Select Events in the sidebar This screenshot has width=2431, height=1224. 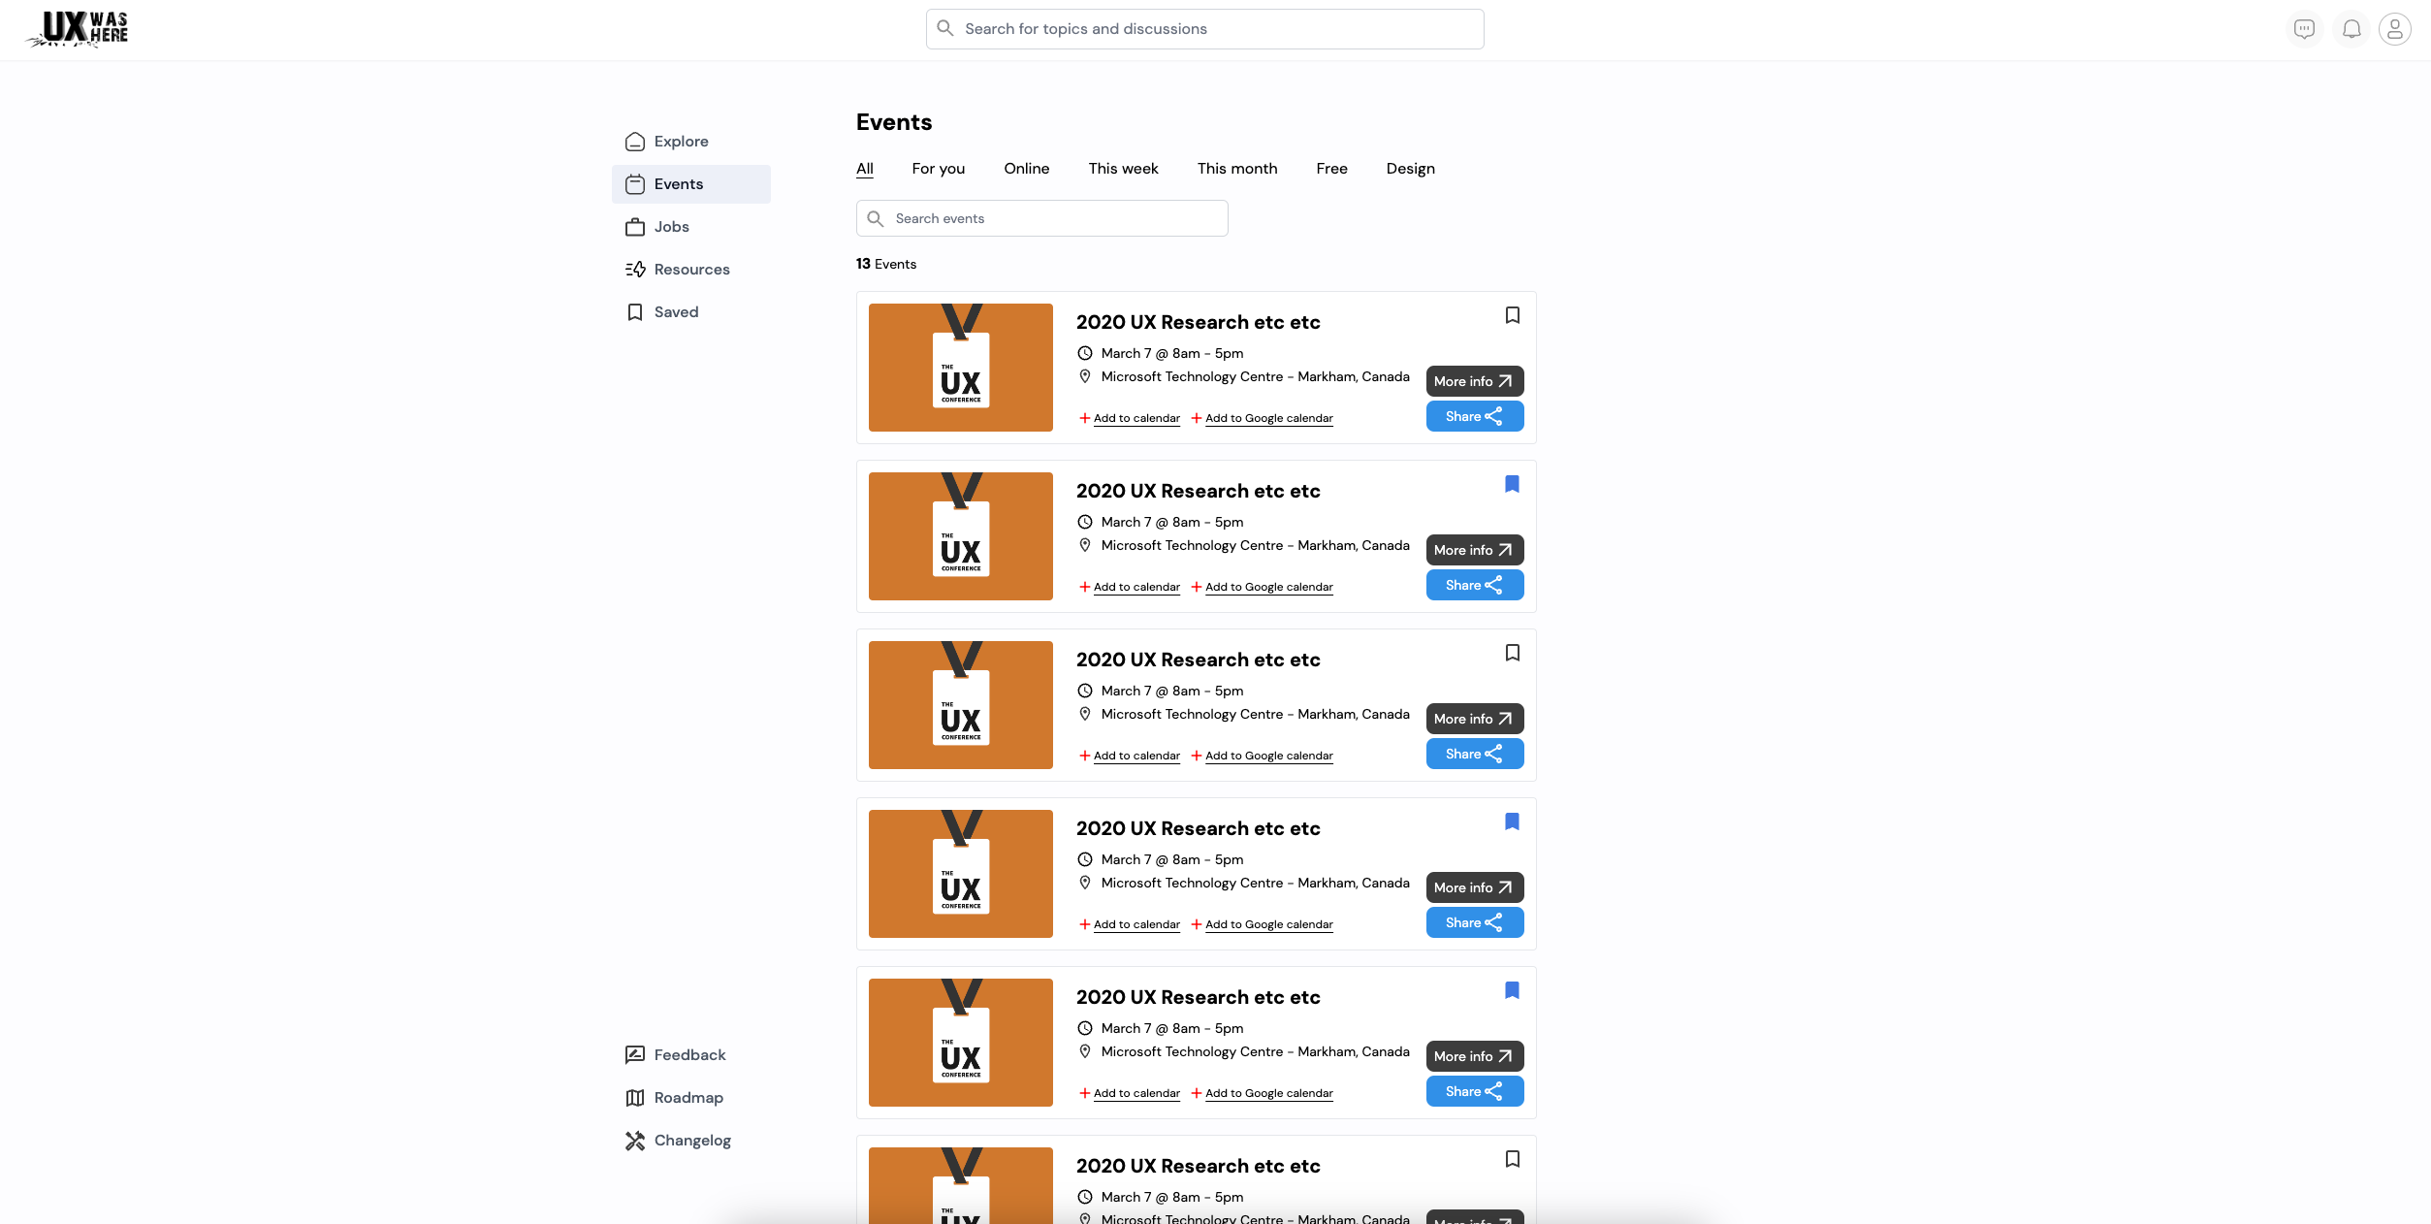tap(691, 184)
